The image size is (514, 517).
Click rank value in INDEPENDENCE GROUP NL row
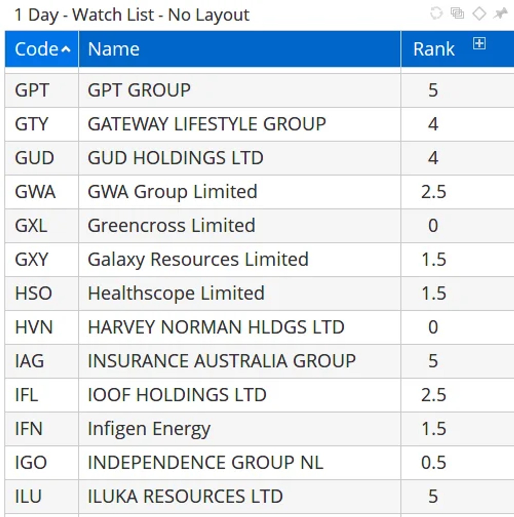click(434, 463)
